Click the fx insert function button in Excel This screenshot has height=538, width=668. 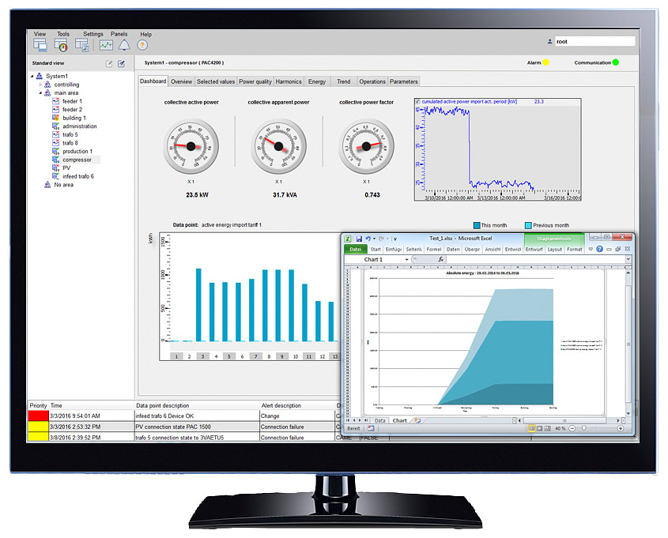pyautogui.click(x=440, y=259)
